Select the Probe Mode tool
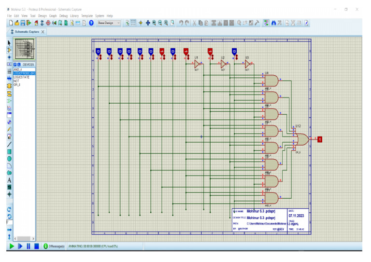 click(9, 129)
